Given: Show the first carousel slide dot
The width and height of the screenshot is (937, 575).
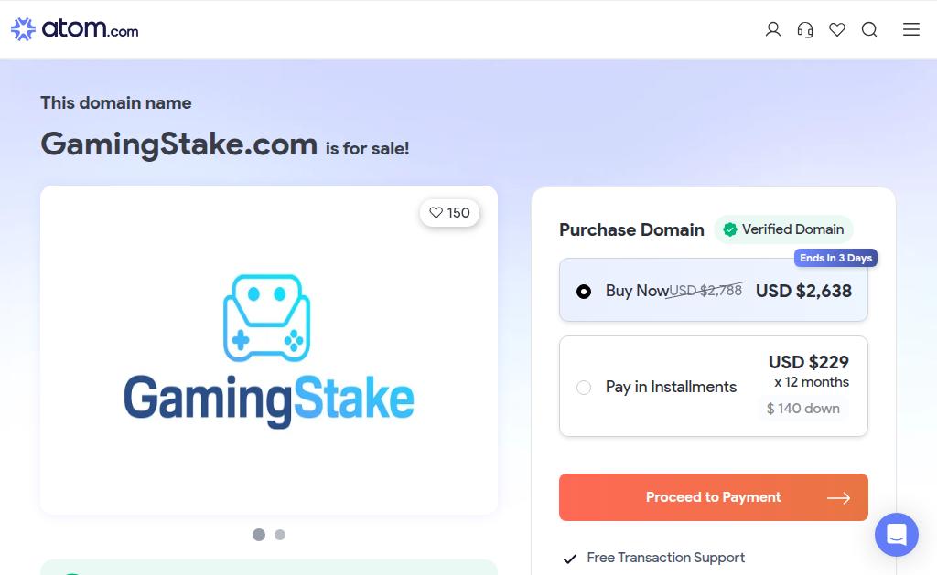Looking at the screenshot, I should 259,535.
